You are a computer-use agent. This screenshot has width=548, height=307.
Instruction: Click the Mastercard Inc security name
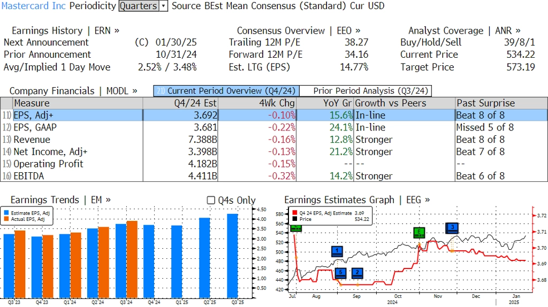point(34,6)
